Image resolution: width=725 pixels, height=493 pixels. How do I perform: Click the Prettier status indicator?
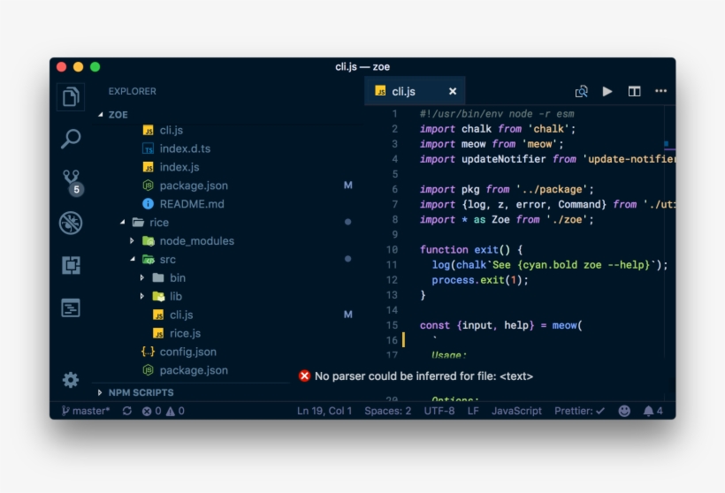(x=579, y=411)
